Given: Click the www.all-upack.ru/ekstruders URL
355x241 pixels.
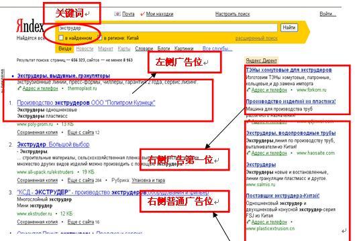Looking at the screenshot, I should pyautogui.click(x=45, y=172).
